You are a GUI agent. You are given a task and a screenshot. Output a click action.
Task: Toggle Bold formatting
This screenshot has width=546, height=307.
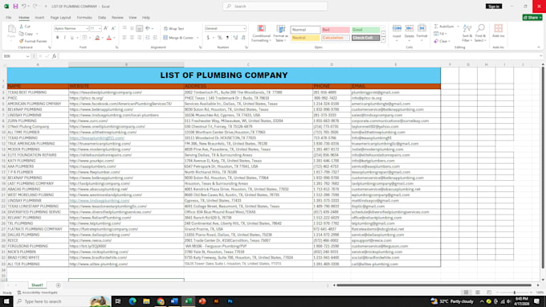[x=58, y=38]
